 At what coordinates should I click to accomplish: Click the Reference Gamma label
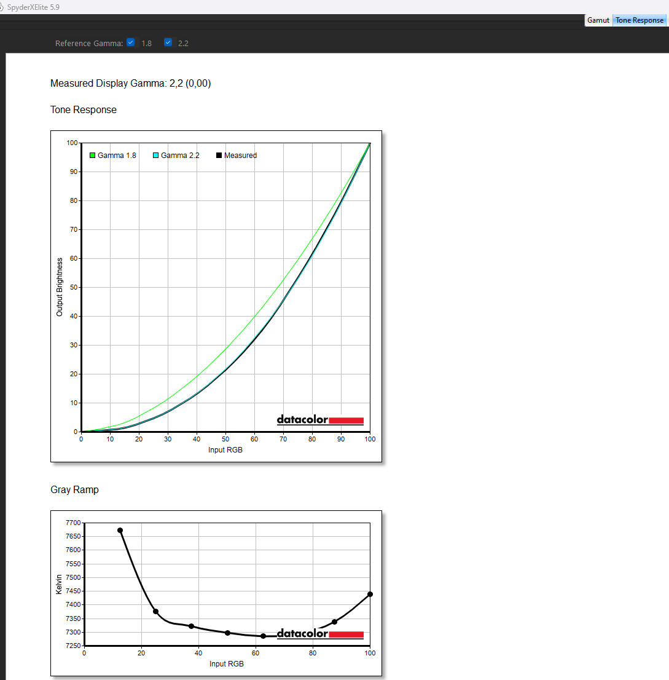(88, 44)
